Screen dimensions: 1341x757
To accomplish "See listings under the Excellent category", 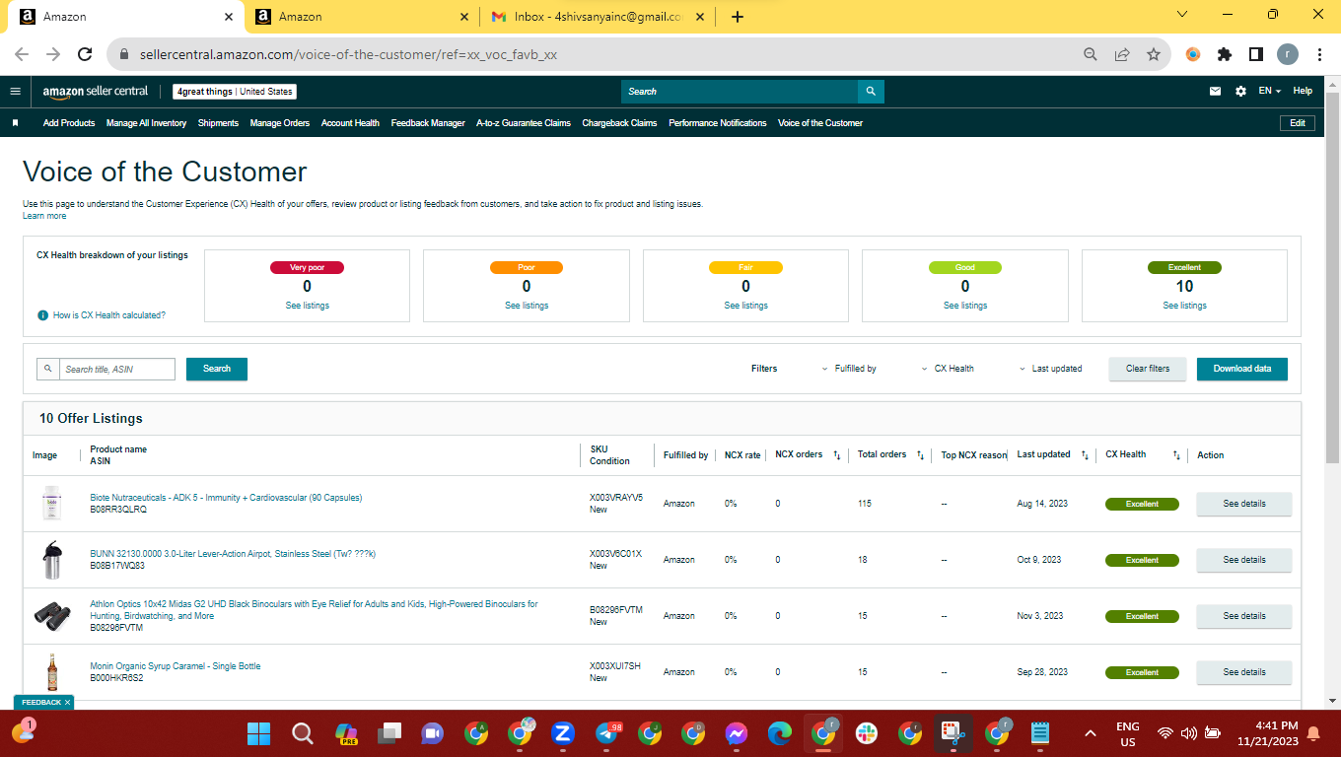I will (x=1184, y=306).
